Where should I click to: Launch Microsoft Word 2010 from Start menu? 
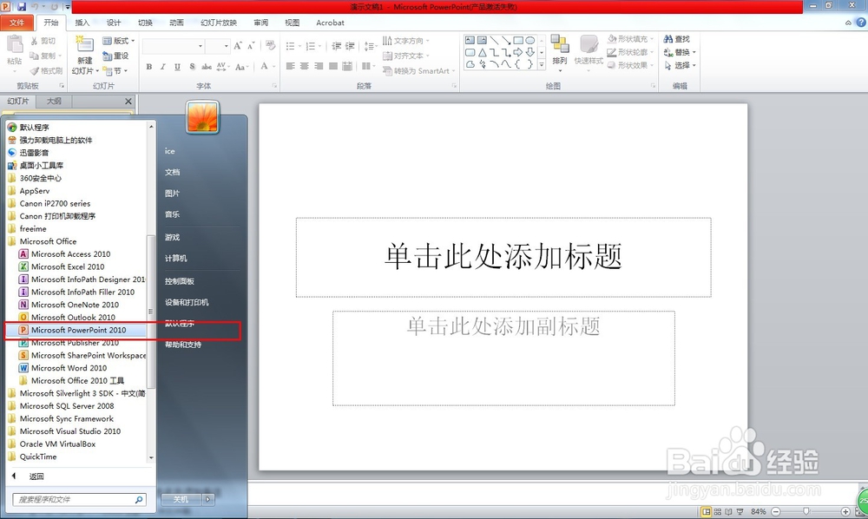point(69,368)
